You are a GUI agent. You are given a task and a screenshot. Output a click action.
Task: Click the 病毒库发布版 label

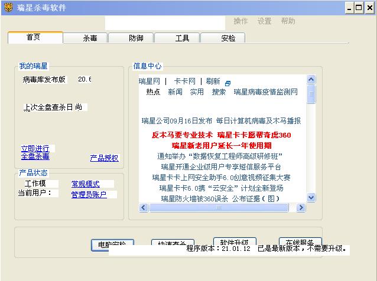[x=44, y=80]
